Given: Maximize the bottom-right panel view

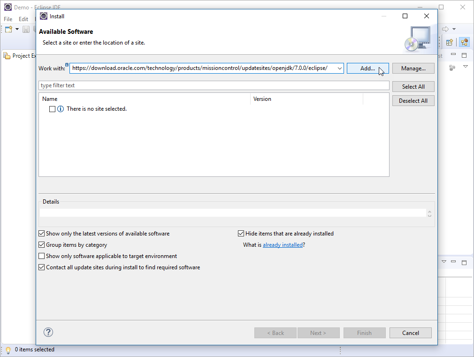Looking at the screenshot, I should coord(464,262).
